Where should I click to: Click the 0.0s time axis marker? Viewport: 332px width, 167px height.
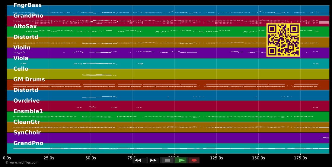[7, 158]
